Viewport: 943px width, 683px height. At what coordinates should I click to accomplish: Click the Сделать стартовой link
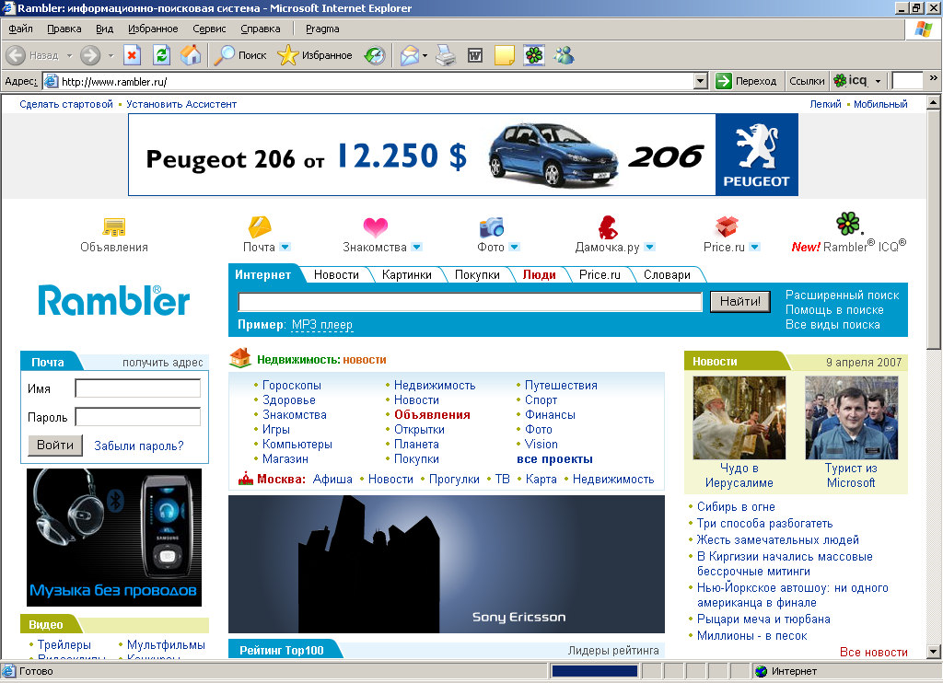tap(66, 104)
